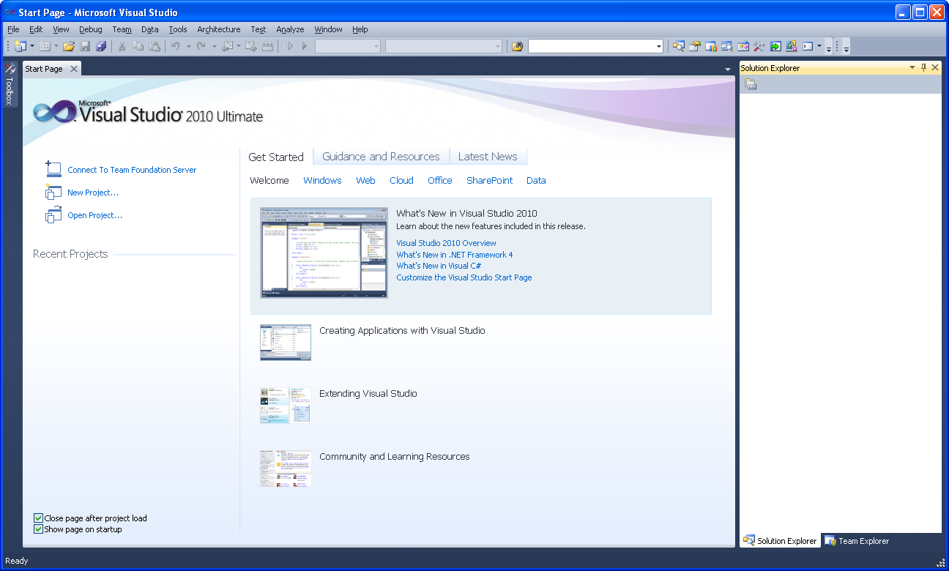949x571 pixels.
Task: Open the Solution Platforms combo box
Action: (444, 46)
